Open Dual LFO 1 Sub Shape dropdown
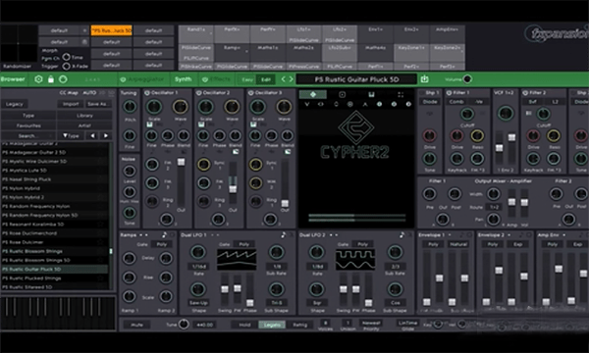Viewport: 589px width, 353px height. 277,303
